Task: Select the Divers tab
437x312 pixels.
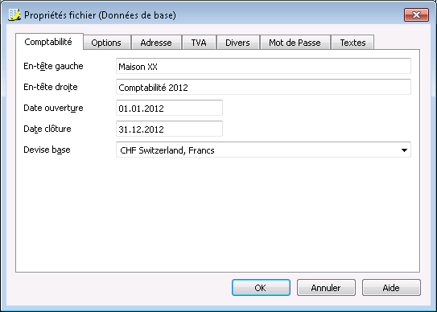Action: (x=237, y=43)
